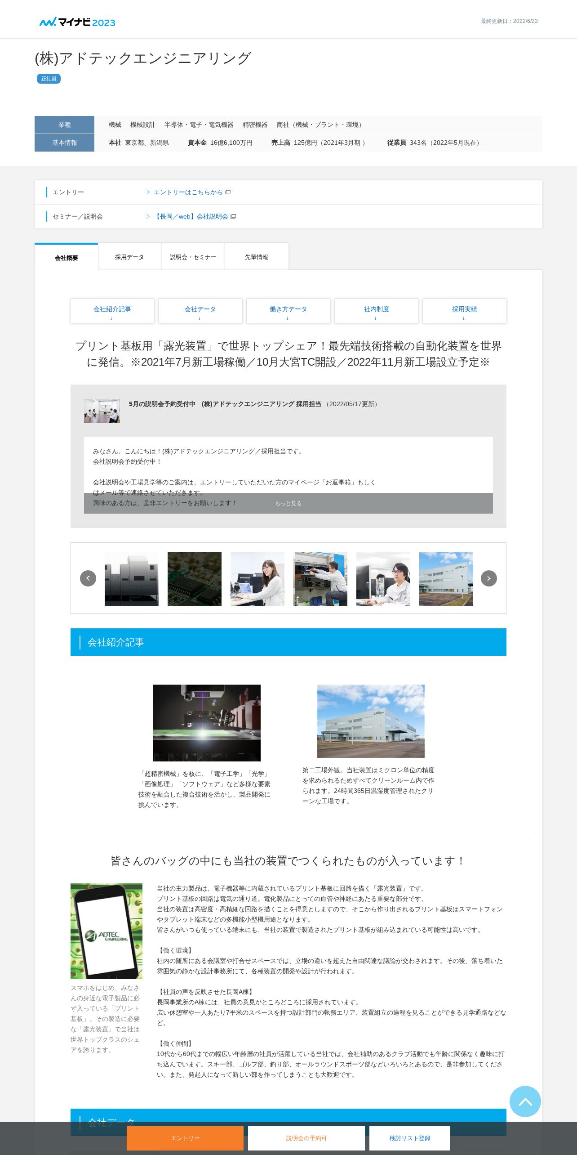Open the exposure machine carousel thumbnail
Image resolution: width=577 pixels, height=1155 pixels.
pyautogui.click(x=132, y=579)
